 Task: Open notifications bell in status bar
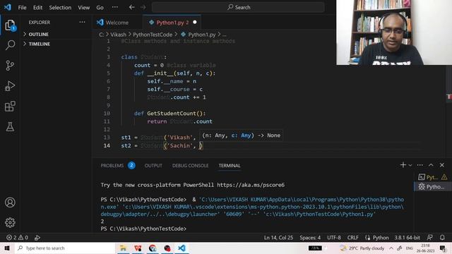[x=442, y=238]
